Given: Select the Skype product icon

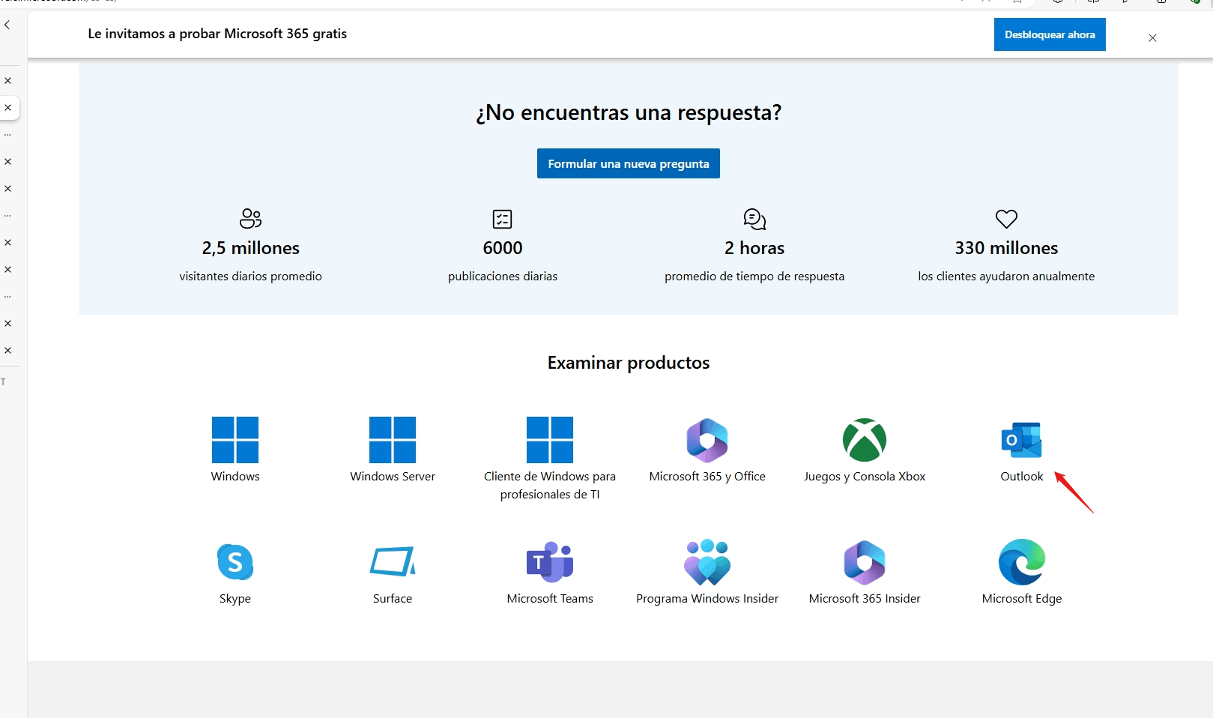Looking at the screenshot, I should 235,562.
